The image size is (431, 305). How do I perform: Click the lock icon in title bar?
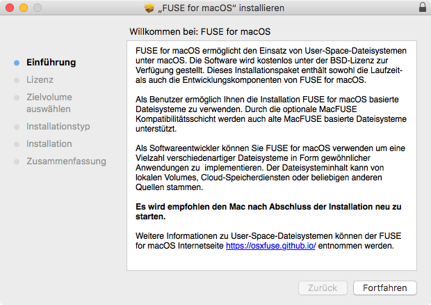423,8
